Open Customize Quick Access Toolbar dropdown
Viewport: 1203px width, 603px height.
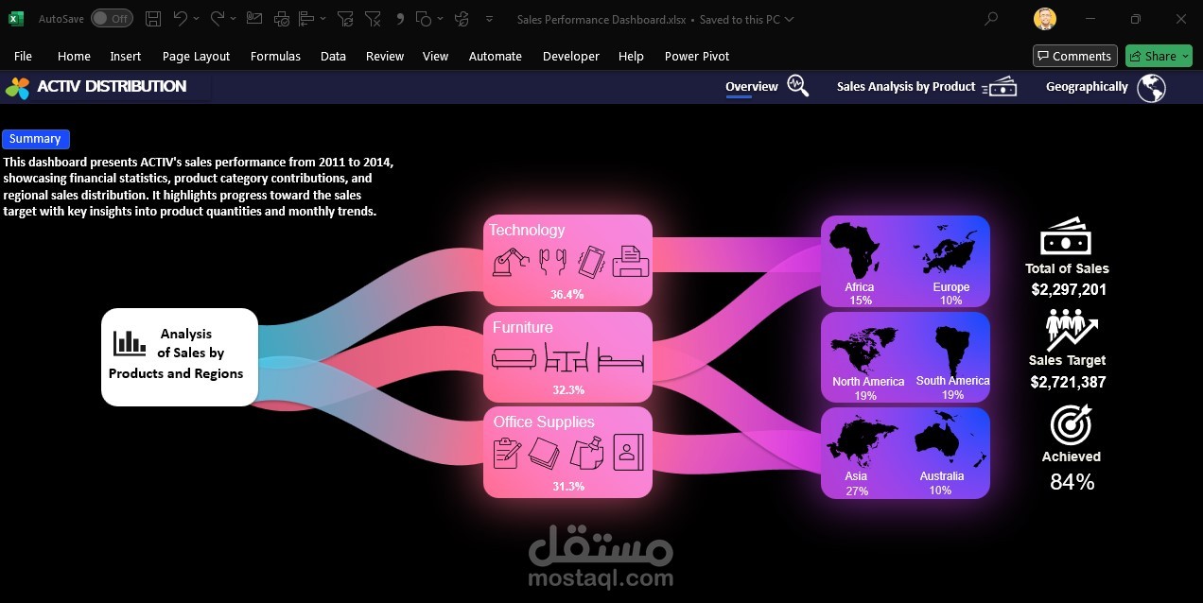coord(489,18)
